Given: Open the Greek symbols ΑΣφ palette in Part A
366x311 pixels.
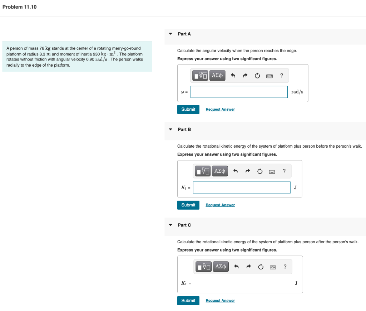Looking at the screenshot, I should click(217, 75).
